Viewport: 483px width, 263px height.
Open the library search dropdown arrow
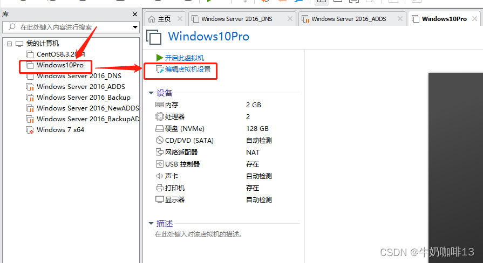click(x=135, y=27)
